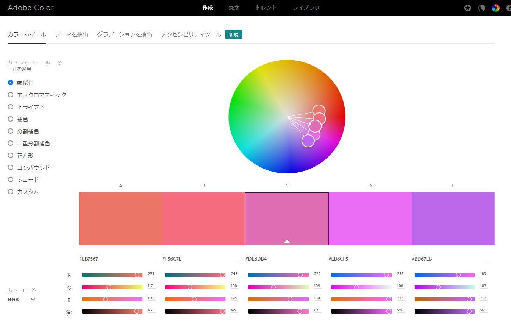
Task: Open the アクセシビリティツール tab
Action: (191, 34)
